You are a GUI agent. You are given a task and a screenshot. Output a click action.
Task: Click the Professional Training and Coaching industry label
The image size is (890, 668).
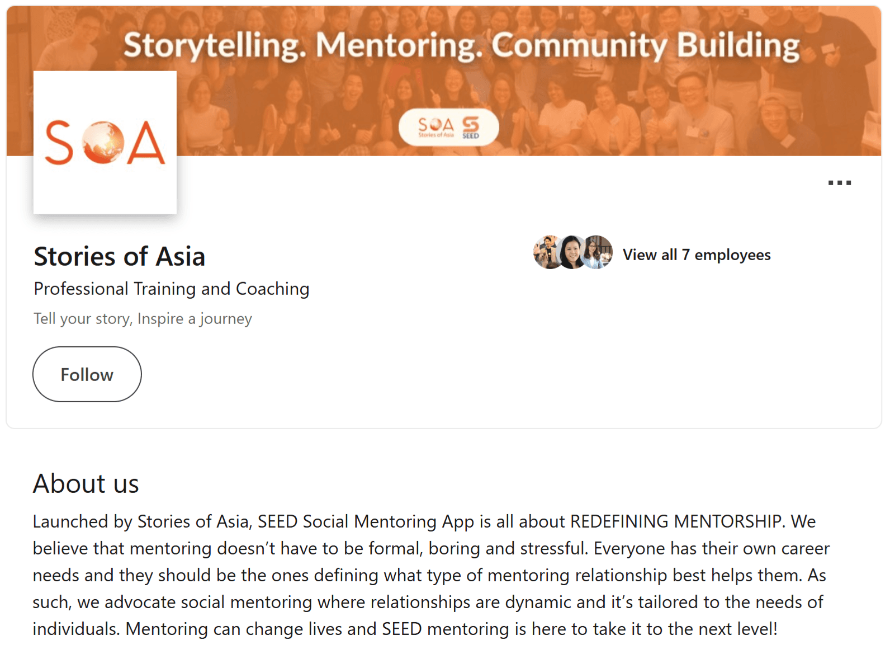pyautogui.click(x=171, y=289)
